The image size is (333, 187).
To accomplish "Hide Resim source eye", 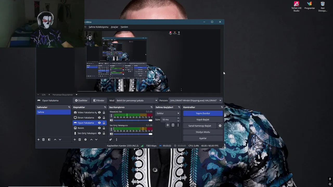I will tap(99, 128).
